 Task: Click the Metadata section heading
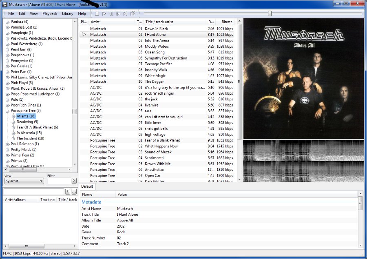91,202
